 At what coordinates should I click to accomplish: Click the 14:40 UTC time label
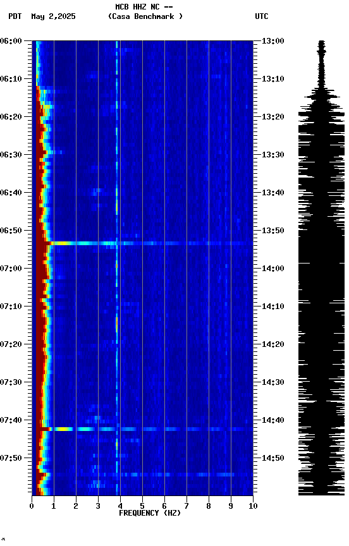pos(273,420)
